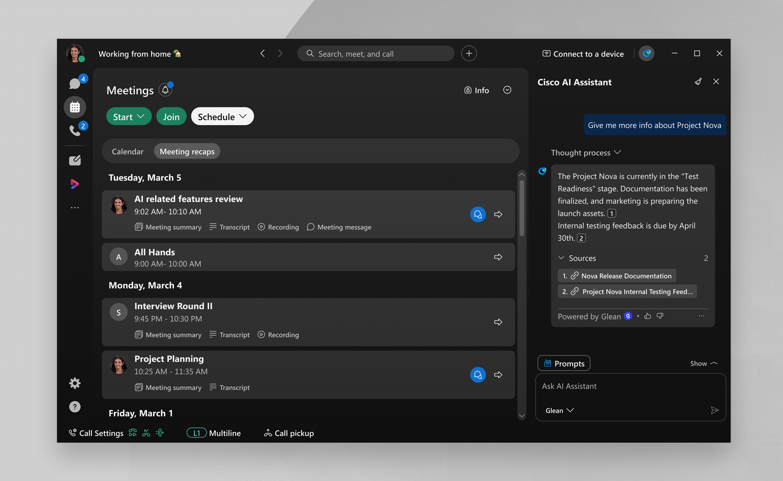Click the Cisco AI Assistant icon in header

[x=647, y=53]
